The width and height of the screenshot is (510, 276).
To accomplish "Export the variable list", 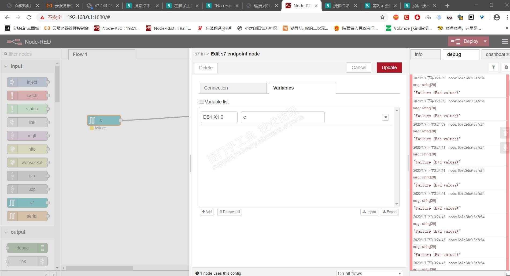I will coord(390,212).
